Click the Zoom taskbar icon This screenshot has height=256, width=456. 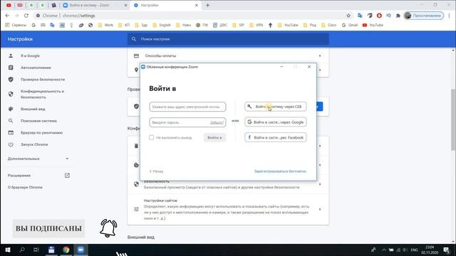[x=81, y=250]
